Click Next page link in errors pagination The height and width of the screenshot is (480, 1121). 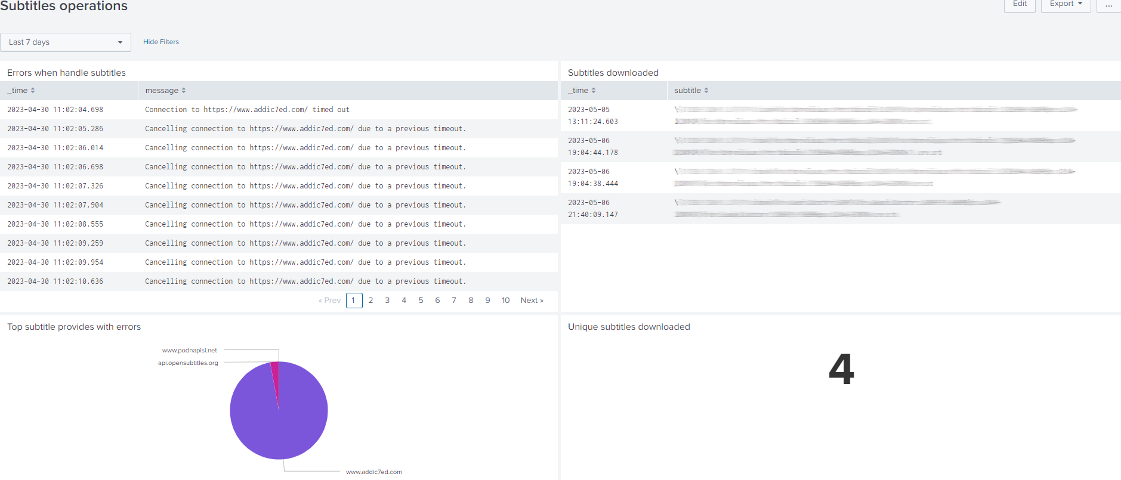coord(532,301)
